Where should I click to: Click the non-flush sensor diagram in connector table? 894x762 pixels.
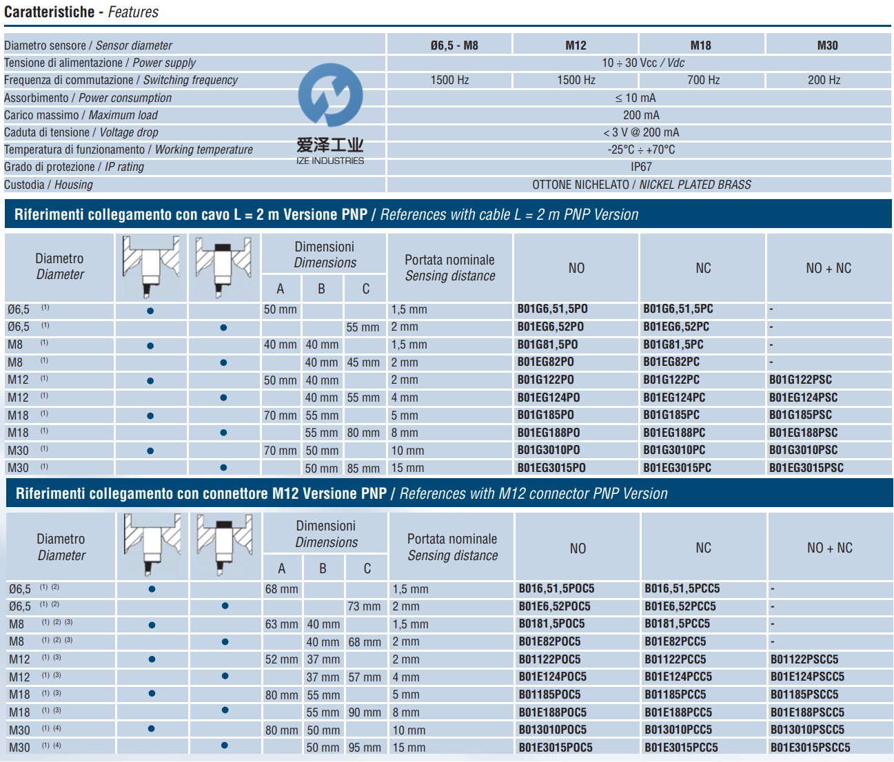225,545
